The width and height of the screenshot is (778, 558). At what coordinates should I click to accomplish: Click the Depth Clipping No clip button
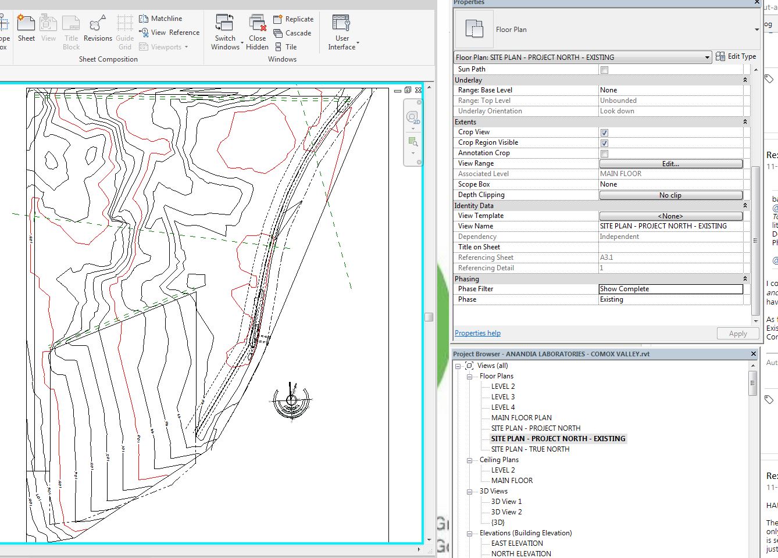point(671,195)
